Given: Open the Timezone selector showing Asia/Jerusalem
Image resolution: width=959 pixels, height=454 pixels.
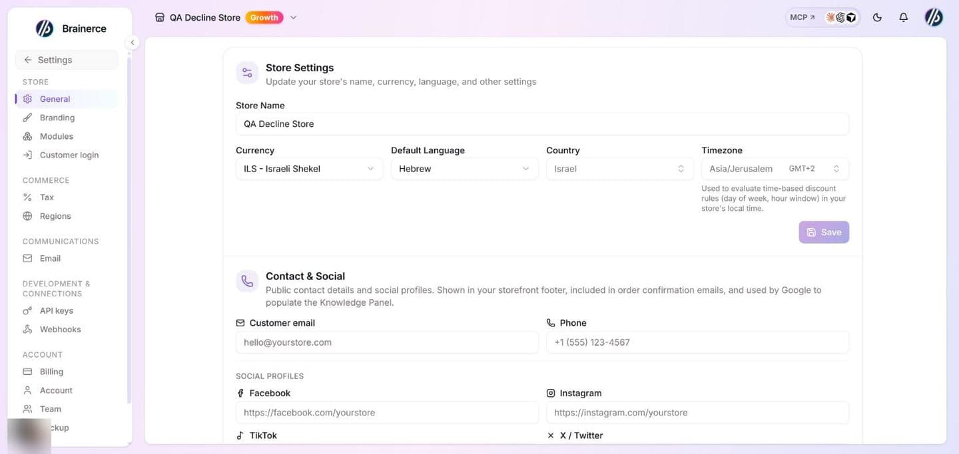Looking at the screenshot, I should click(x=775, y=169).
